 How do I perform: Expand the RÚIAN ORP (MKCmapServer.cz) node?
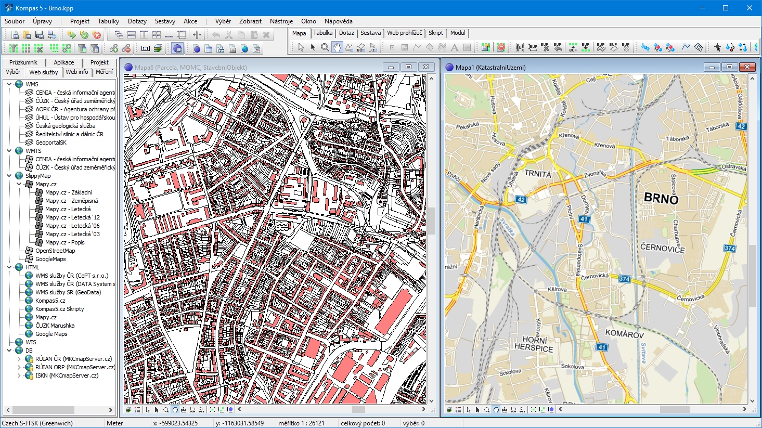(x=19, y=367)
